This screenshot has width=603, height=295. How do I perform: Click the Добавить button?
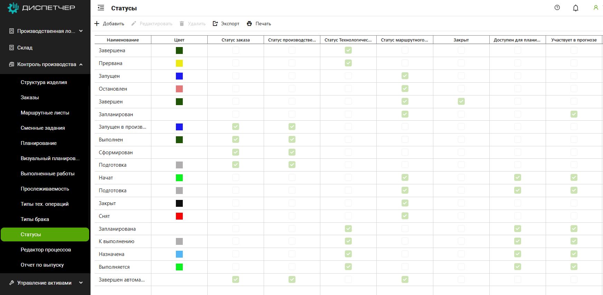coord(110,24)
